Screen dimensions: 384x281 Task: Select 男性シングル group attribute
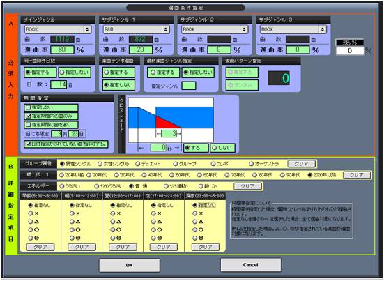click(76, 164)
